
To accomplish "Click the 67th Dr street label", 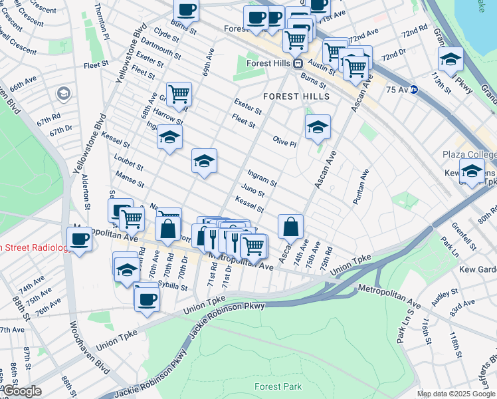I will (x=61, y=130).
